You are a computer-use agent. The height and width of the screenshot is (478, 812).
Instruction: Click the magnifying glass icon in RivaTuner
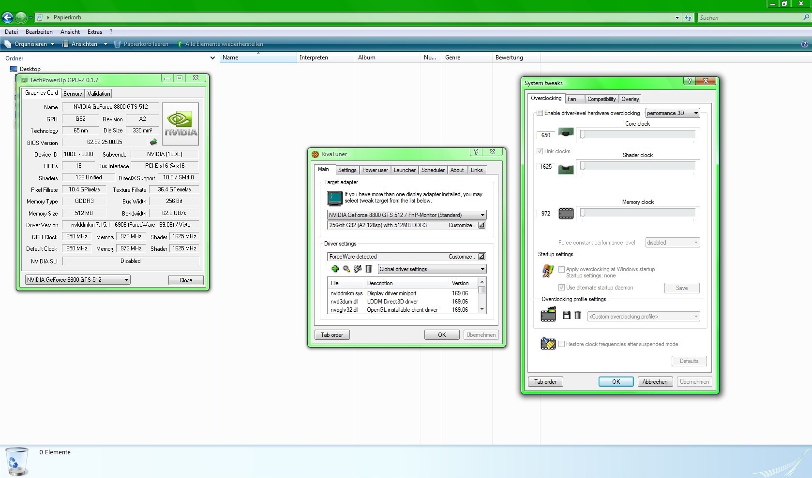pos(346,269)
